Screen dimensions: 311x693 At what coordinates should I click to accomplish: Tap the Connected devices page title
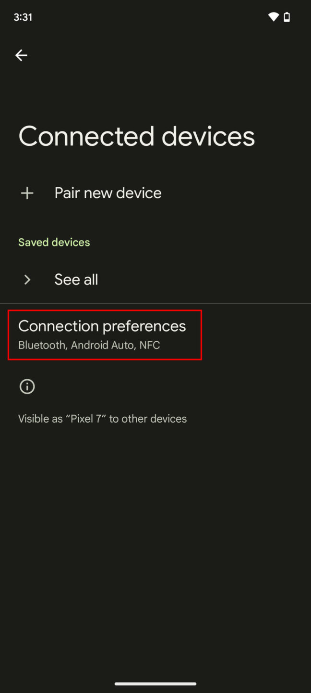point(136,136)
